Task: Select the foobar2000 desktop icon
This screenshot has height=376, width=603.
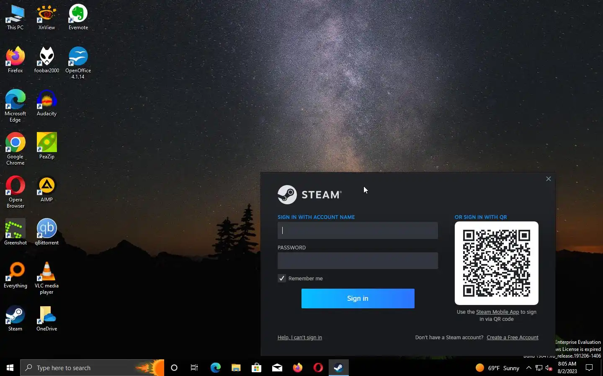Action: tap(46, 61)
